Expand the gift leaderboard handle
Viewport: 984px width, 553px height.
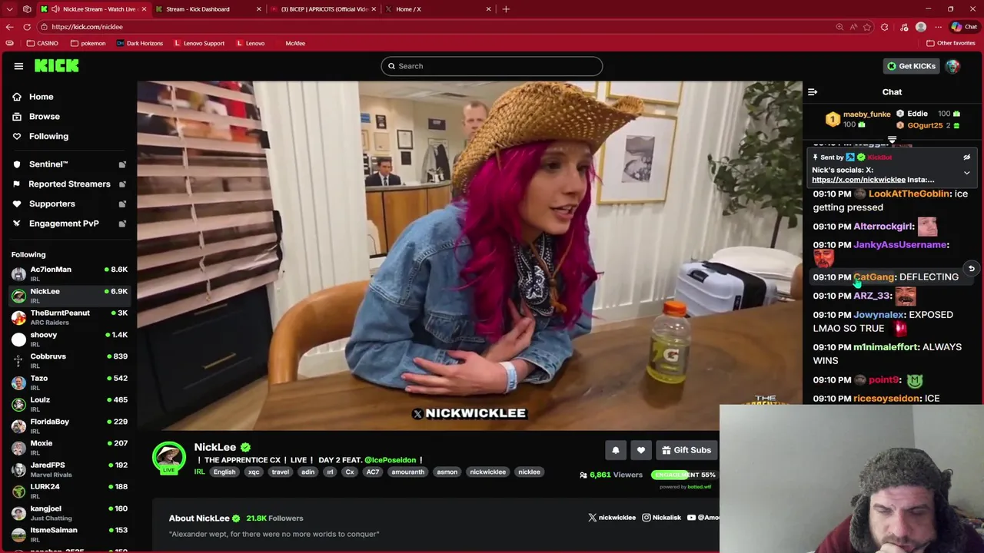click(x=892, y=140)
